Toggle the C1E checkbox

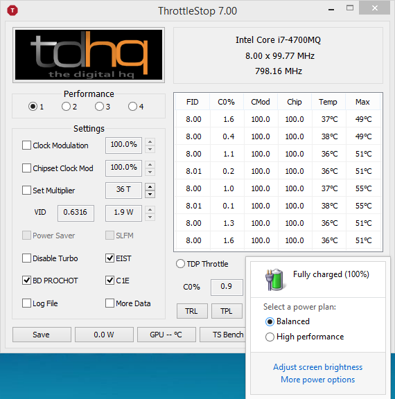[109, 280]
